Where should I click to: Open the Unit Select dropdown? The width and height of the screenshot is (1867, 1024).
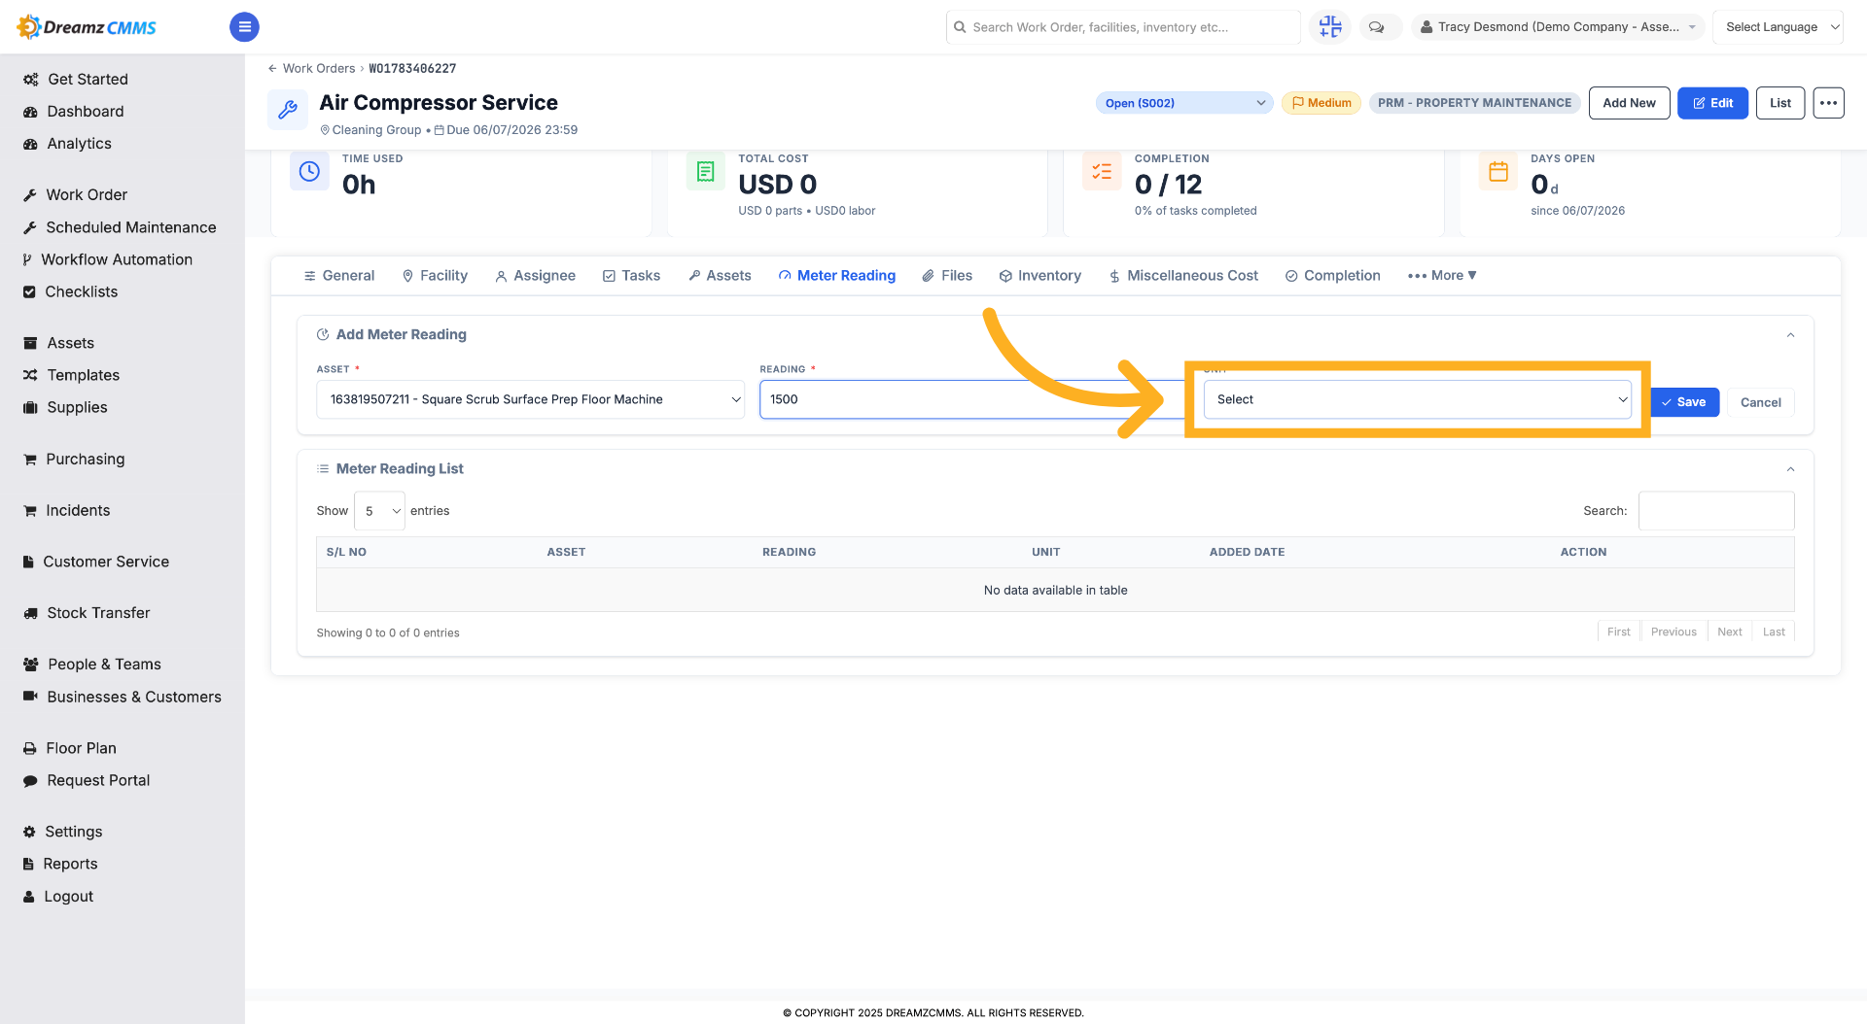[1417, 399]
